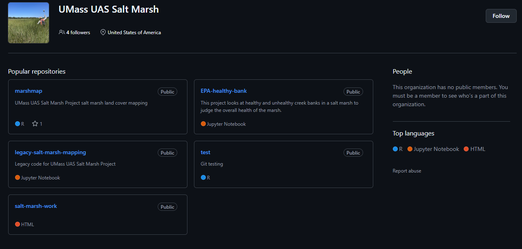Image resolution: width=522 pixels, height=249 pixels.
Task: Click the organization avatar image
Action: point(29,23)
